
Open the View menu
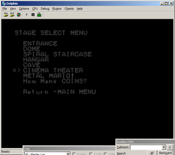coord(13,9)
